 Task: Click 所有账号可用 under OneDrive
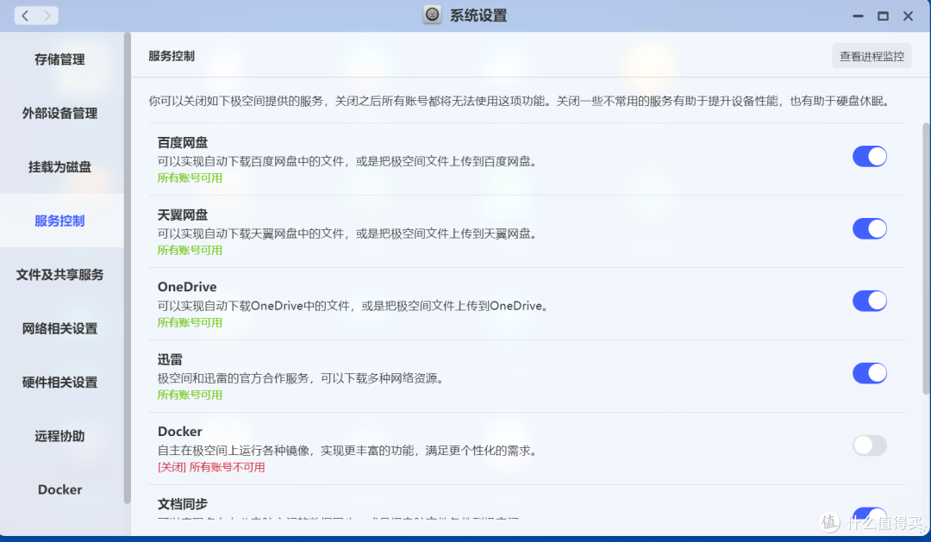click(x=190, y=323)
